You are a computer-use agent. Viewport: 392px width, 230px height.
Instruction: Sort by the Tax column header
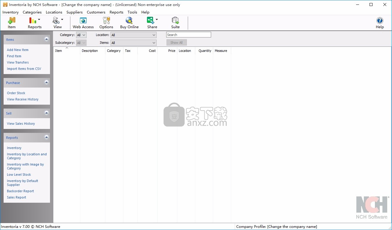(130, 51)
